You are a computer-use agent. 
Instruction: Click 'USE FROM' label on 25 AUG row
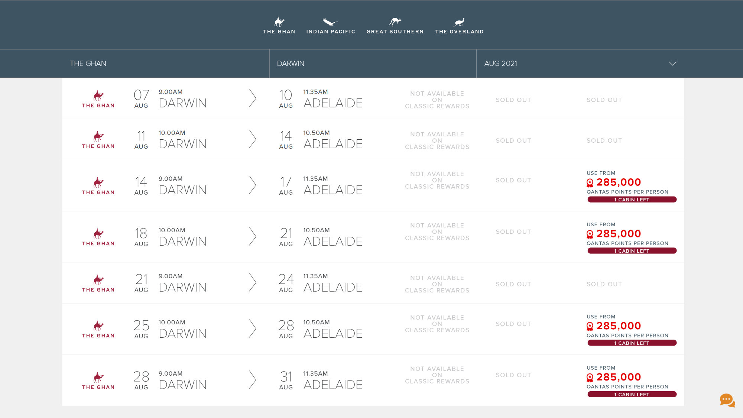coord(601,317)
